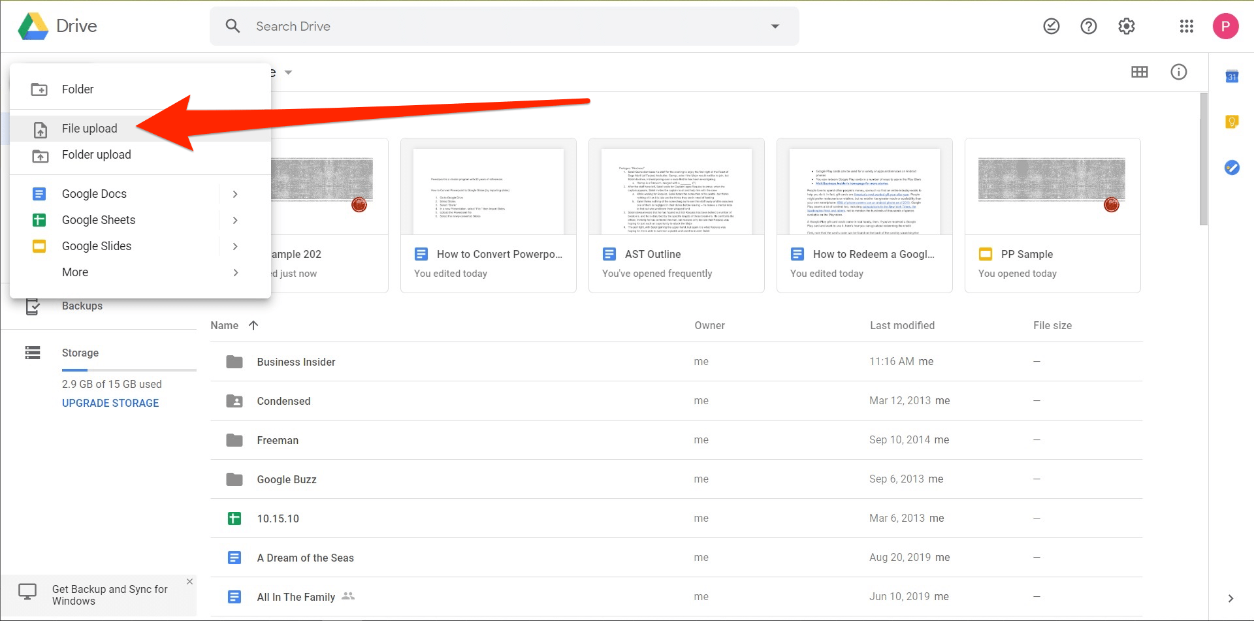Open Help via the question mark icon
The height and width of the screenshot is (621, 1254).
[x=1088, y=26]
